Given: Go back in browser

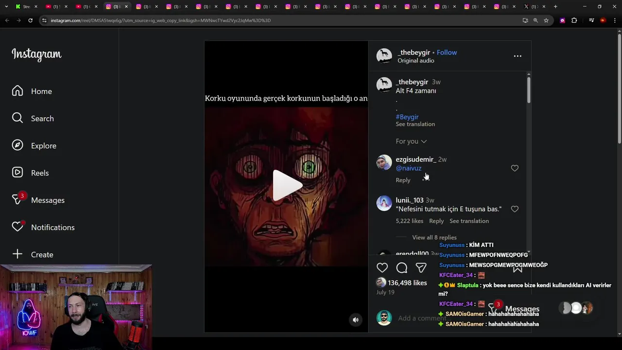Looking at the screenshot, I should (x=7, y=20).
